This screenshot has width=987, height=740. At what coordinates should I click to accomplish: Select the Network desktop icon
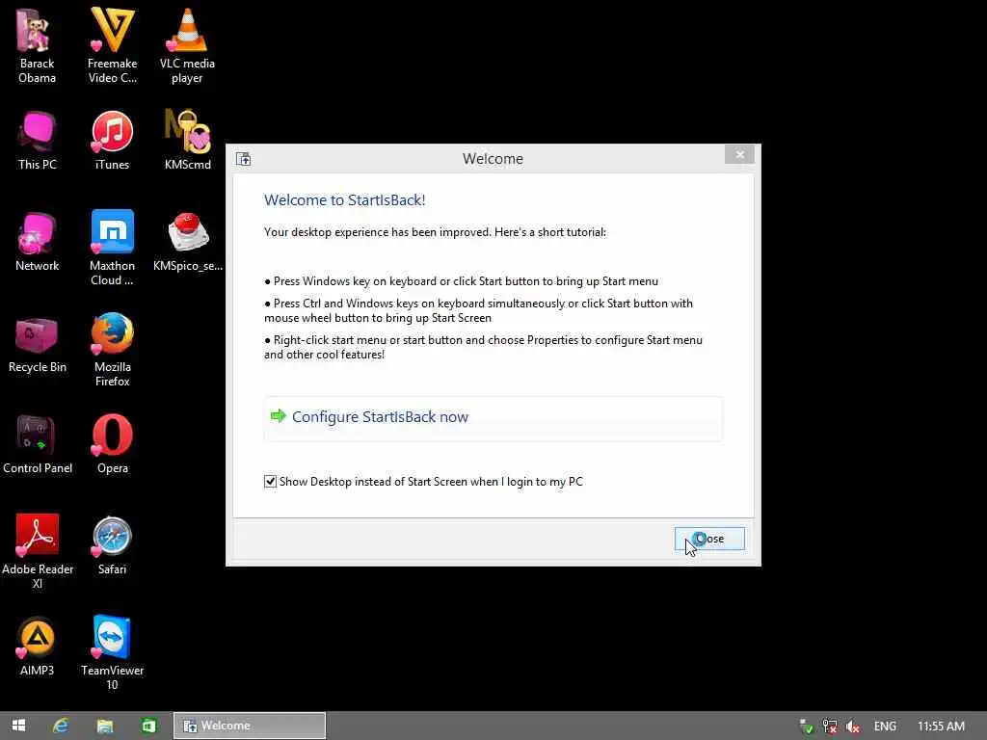click(38, 241)
